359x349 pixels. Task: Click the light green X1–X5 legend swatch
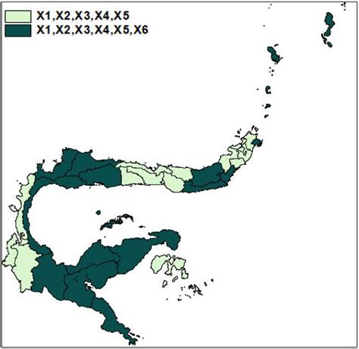pyautogui.click(x=18, y=17)
